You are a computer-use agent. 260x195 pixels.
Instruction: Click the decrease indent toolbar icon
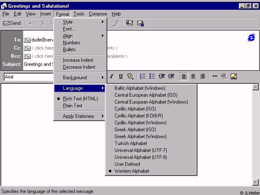click(x=162, y=76)
